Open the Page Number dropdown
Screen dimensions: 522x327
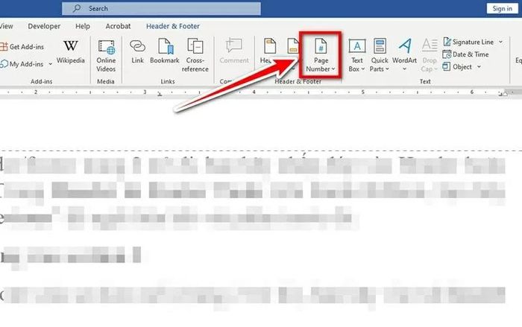click(321, 55)
